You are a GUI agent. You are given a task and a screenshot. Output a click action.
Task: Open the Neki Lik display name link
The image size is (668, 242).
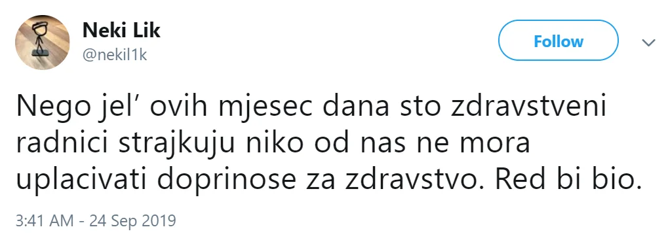(x=121, y=30)
